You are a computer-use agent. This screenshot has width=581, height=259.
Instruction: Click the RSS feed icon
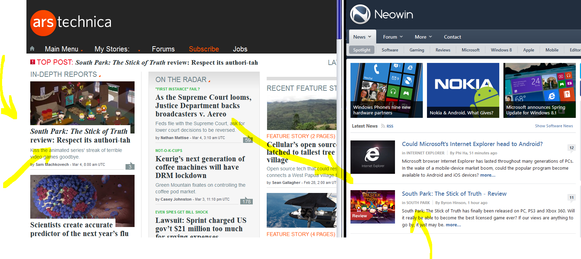tap(383, 126)
